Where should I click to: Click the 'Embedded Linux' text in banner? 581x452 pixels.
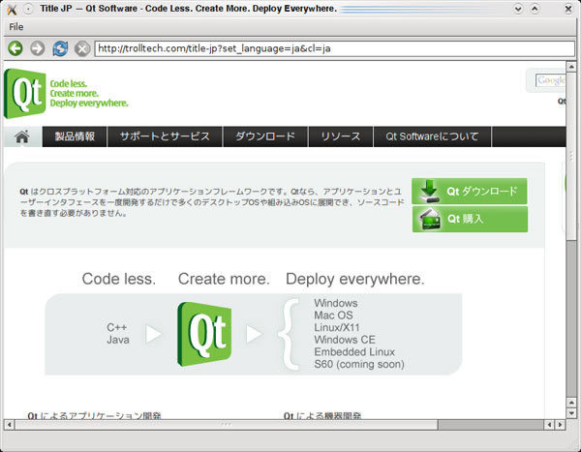[x=354, y=352]
